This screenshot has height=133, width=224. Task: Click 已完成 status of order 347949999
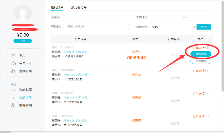pyautogui.click(x=136, y=97)
